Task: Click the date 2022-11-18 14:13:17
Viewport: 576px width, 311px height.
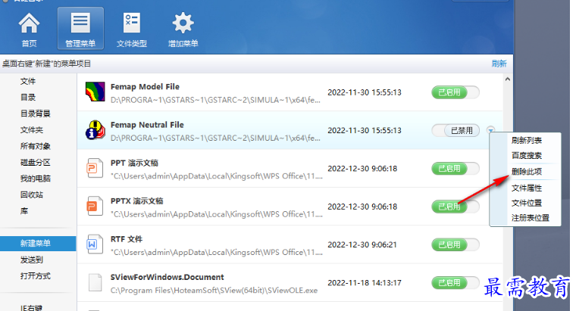Action: (365, 283)
